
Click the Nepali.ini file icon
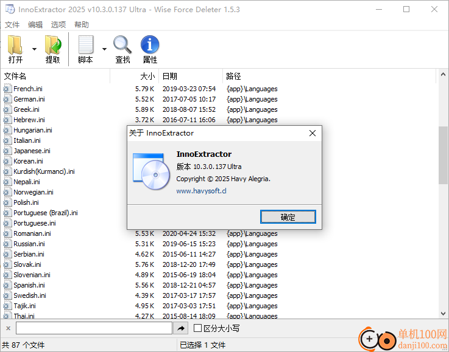pyautogui.click(x=7, y=182)
